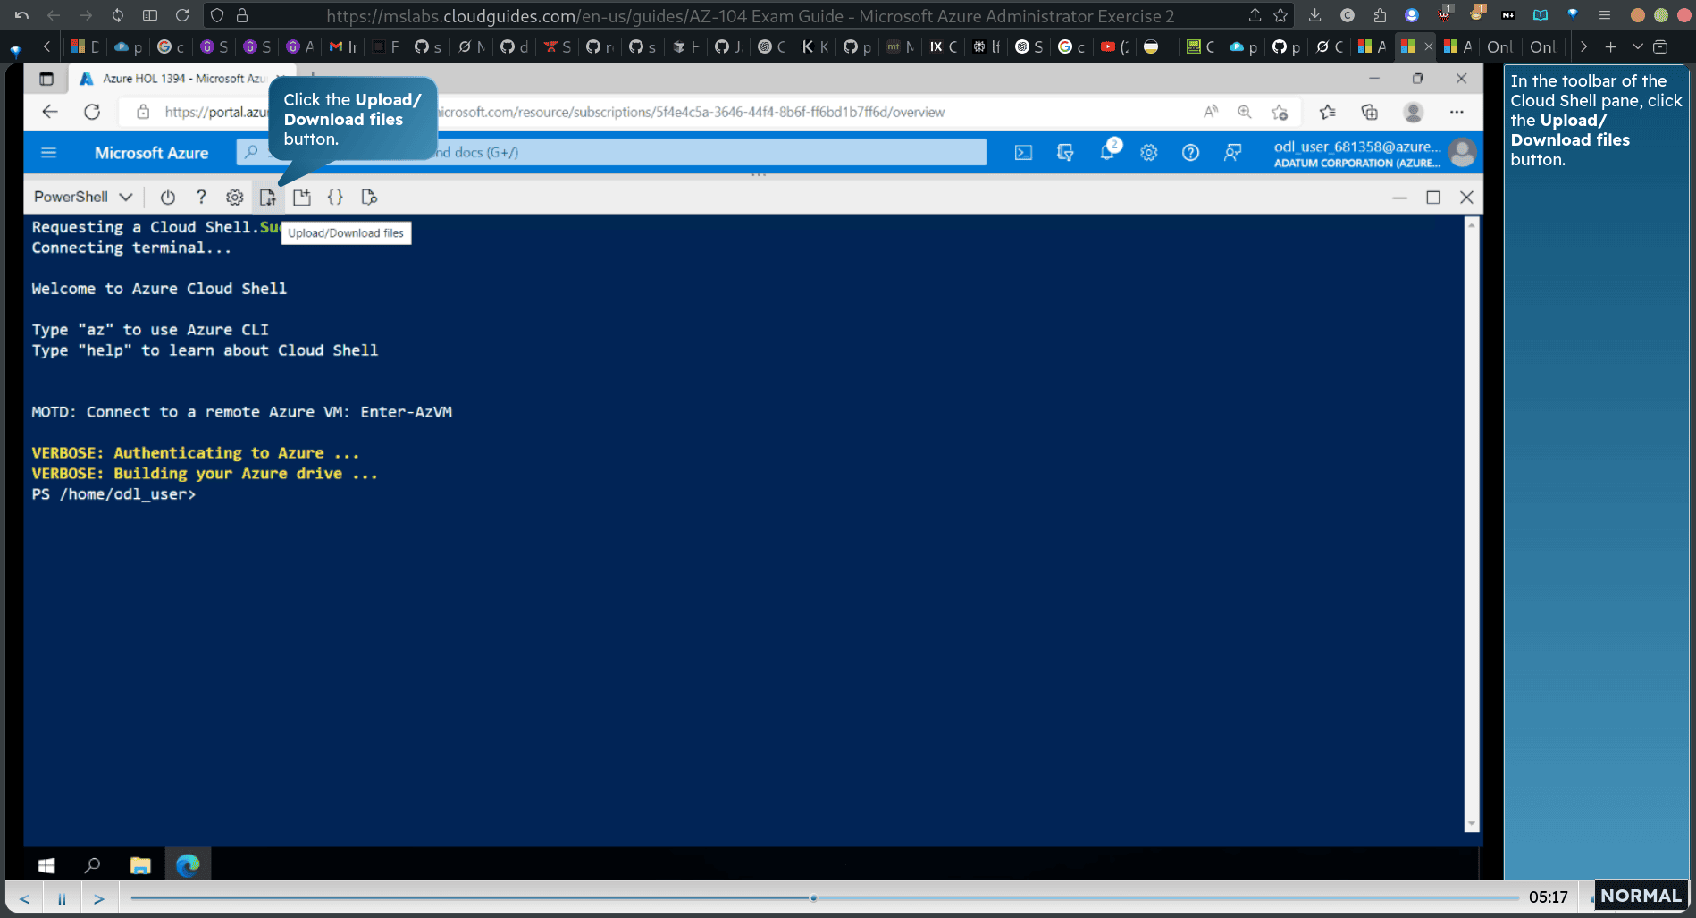Go to next step in guide player
The image size is (1696, 918).
click(99, 898)
